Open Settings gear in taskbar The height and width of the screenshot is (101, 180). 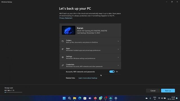[116, 98]
